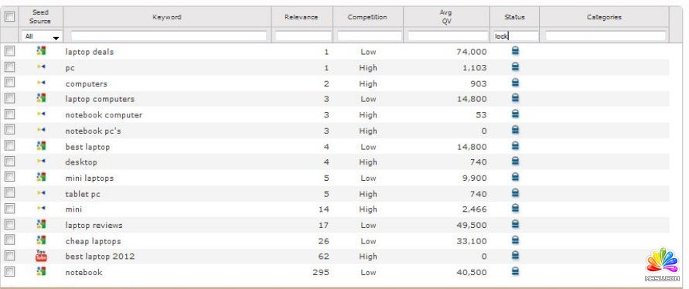The width and height of the screenshot is (689, 289).
Task: Toggle lock icon for laptop computers
Action: pos(516,98)
